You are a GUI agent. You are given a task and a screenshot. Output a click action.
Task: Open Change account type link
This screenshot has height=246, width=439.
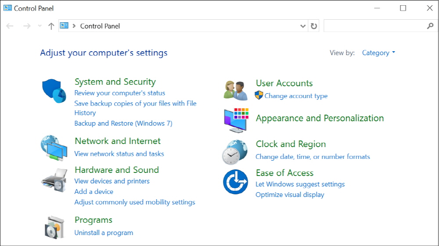click(x=295, y=96)
